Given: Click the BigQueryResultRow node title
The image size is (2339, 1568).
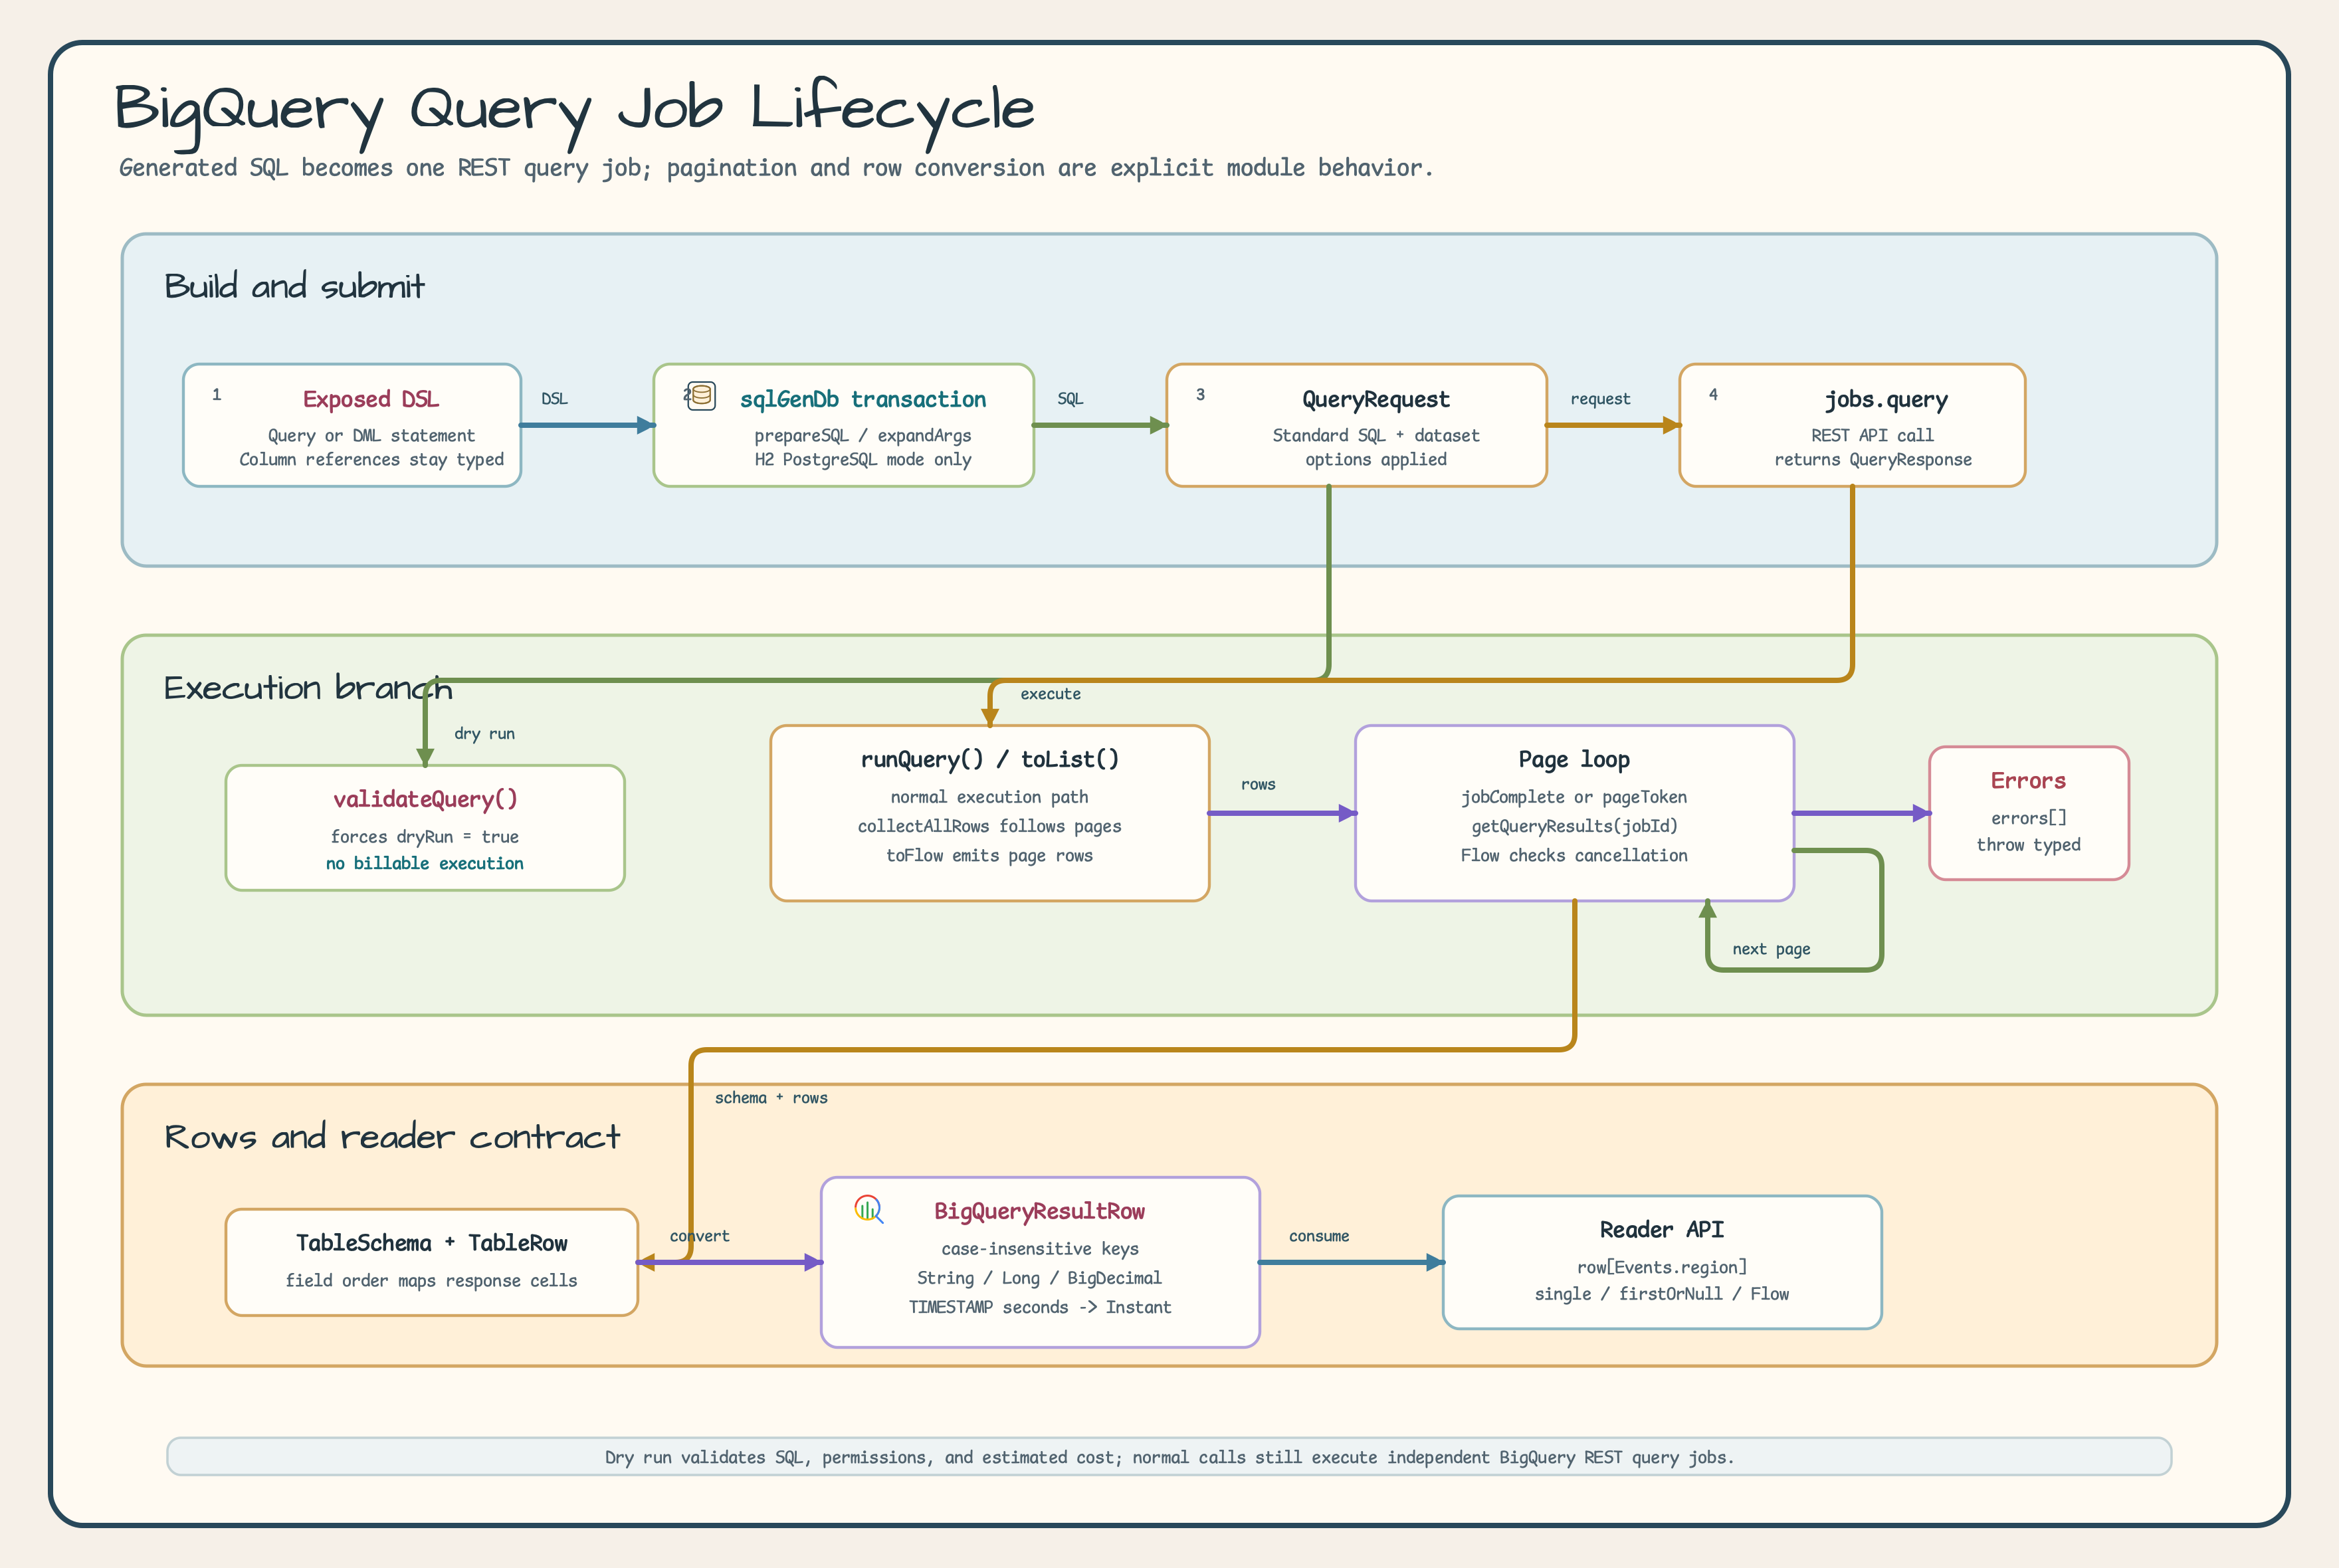Looking at the screenshot, I should pyautogui.click(x=1040, y=1212).
